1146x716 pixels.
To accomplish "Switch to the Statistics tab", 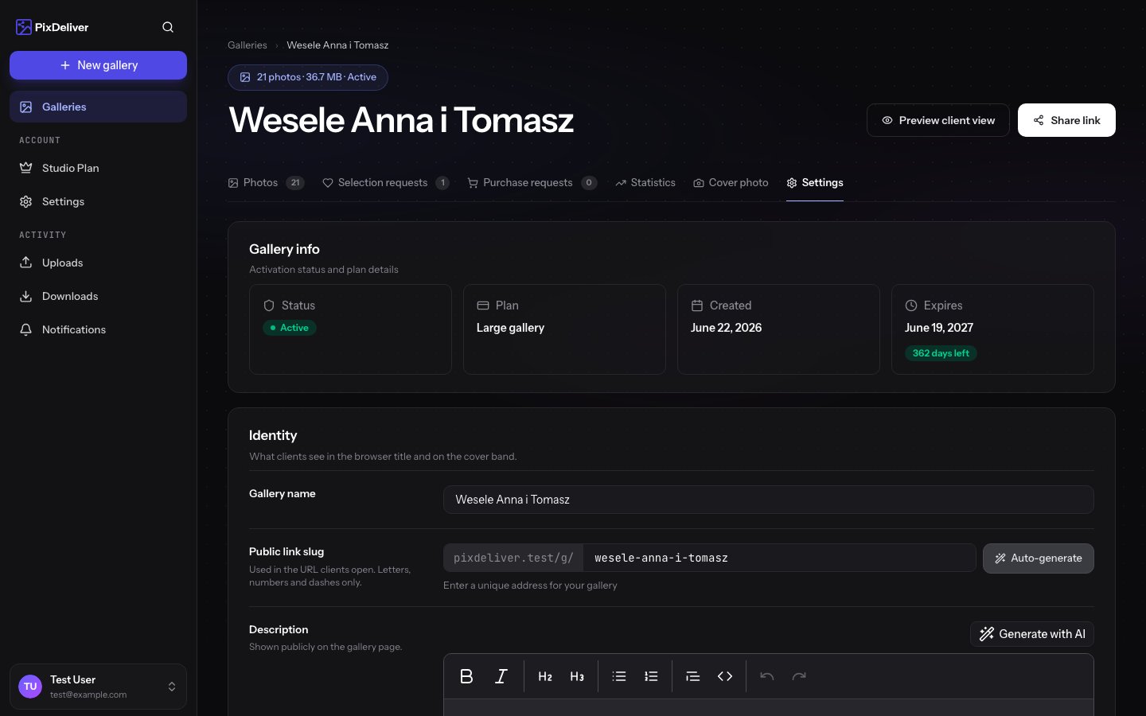I will (x=645, y=183).
